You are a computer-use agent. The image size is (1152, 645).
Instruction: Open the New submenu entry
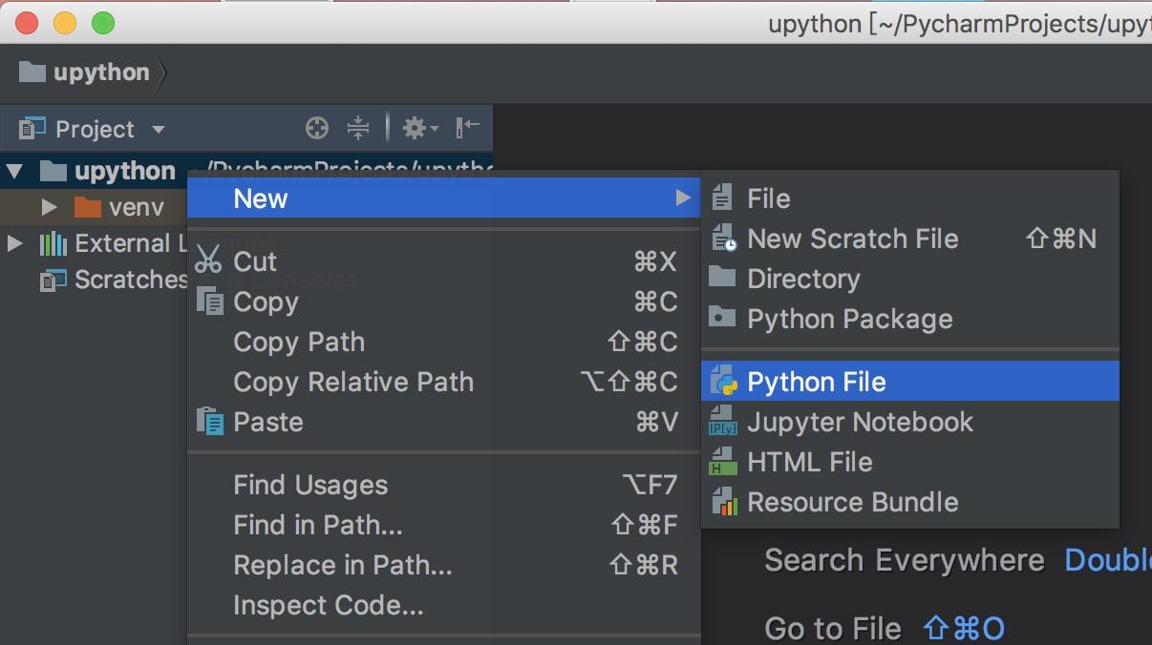[x=260, y=198]
